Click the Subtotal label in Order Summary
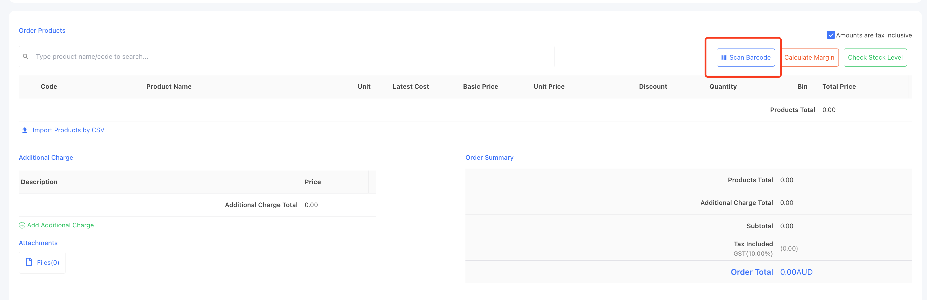This screenshot has height=300, width=927. pos(760,226)
